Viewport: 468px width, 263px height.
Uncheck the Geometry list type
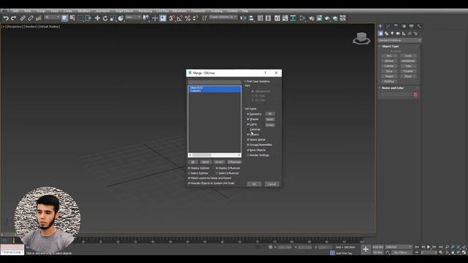point(248,114)
